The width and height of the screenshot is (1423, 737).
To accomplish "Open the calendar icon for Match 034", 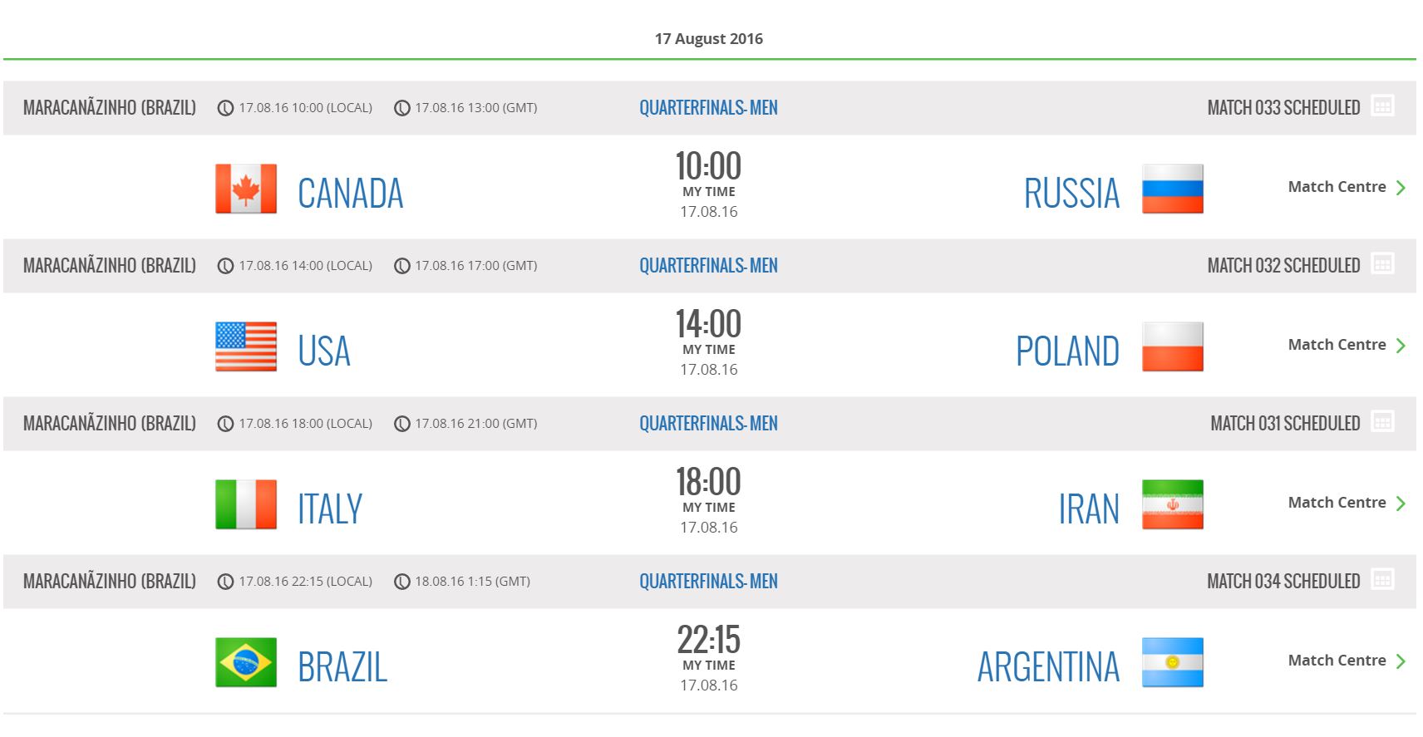I will (x=1382, y=579).
